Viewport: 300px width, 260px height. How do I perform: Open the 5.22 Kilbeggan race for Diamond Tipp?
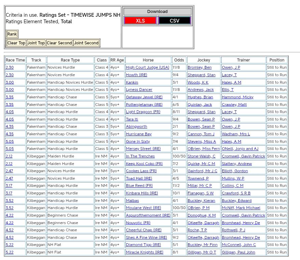point(10,245)
